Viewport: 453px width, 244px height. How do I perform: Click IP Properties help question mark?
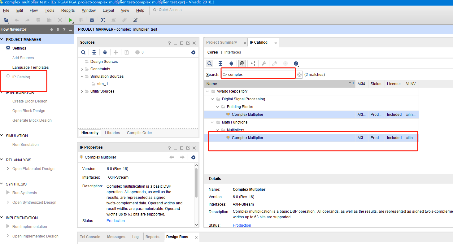(169, 148)
